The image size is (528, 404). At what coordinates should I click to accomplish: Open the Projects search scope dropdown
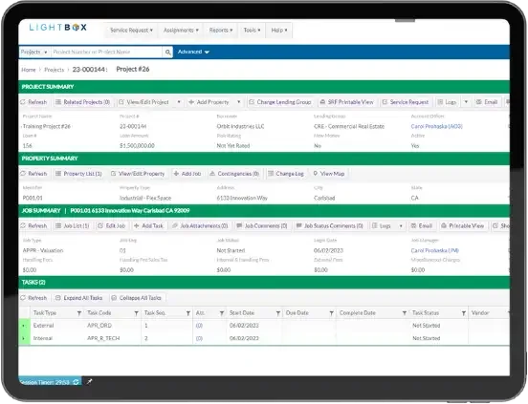[x=34, y=52]
